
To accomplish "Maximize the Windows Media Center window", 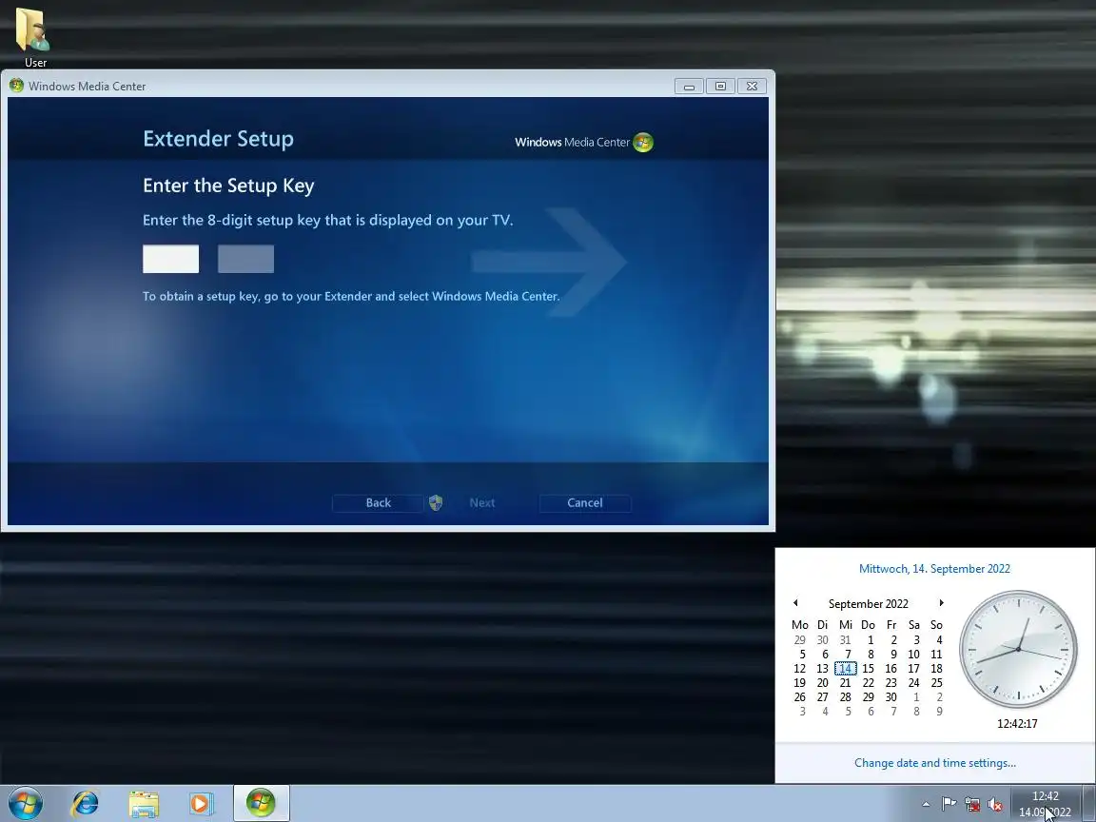I will point(720,86).
